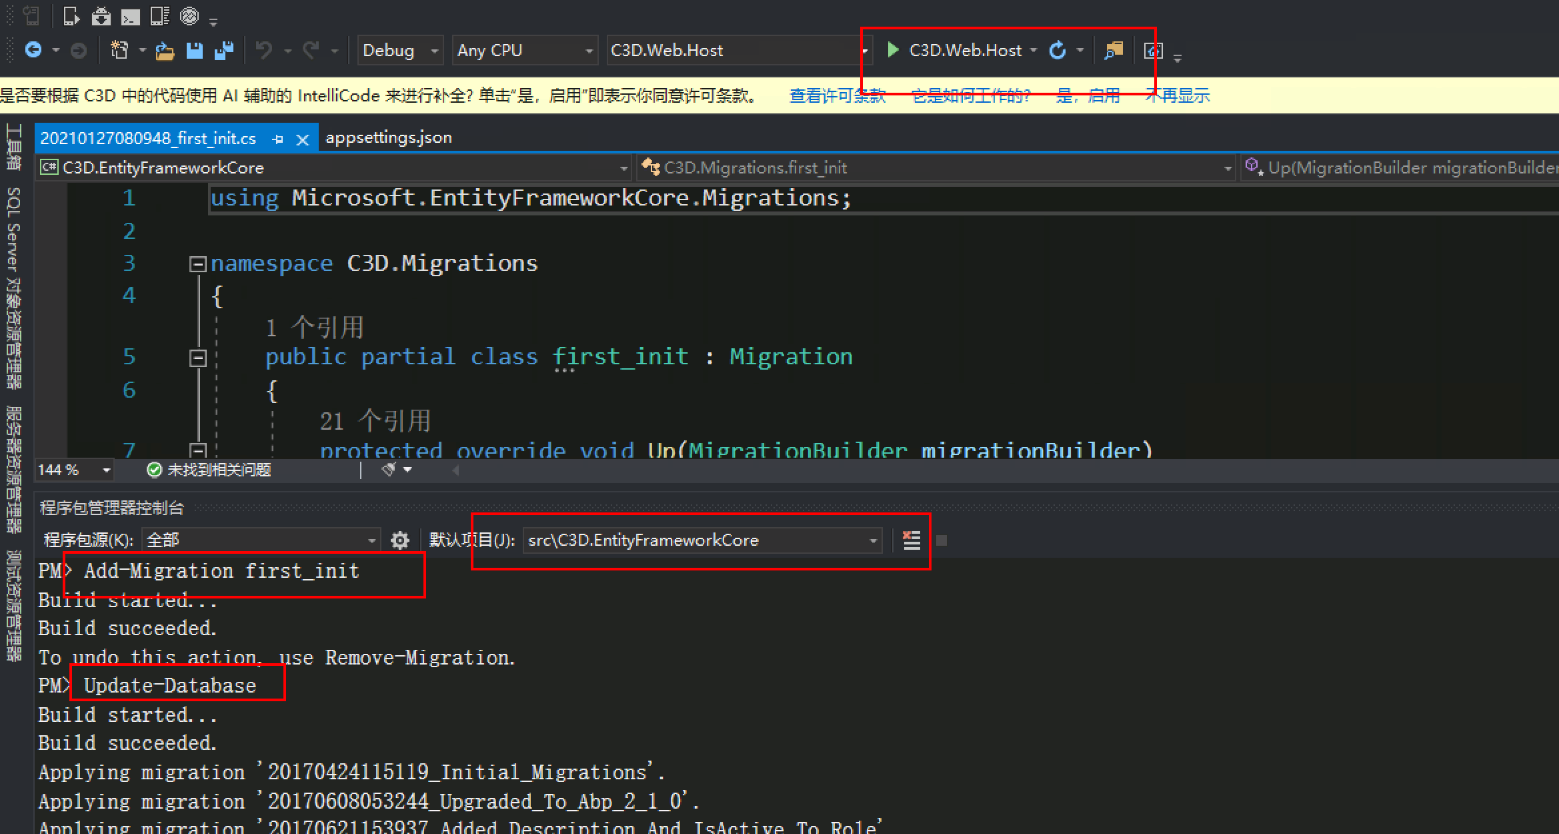Click the New Project icon

(119, 50)
